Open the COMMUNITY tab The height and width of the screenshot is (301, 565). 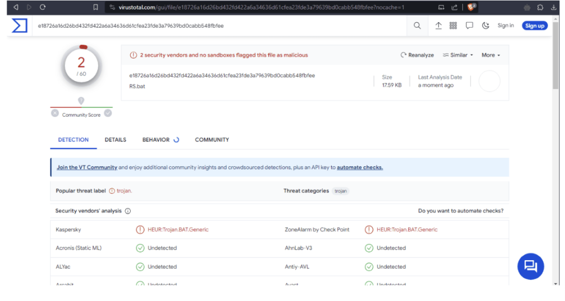coord(212,140)
